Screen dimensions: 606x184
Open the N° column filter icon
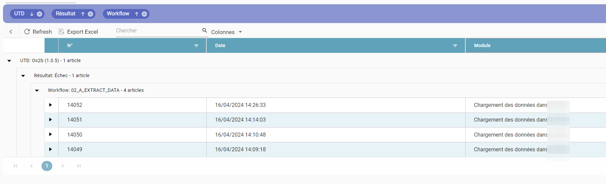[x=196, y=46]
